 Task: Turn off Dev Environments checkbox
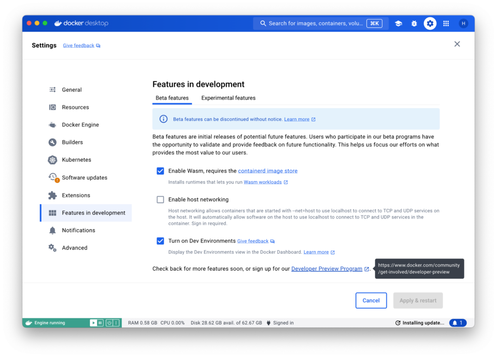[160, 241]
